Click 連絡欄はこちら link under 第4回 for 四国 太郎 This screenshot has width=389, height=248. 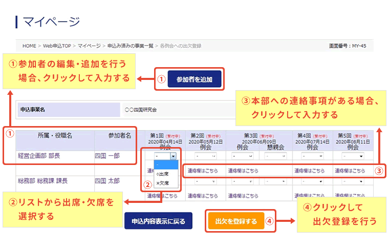tap(309, 196)
